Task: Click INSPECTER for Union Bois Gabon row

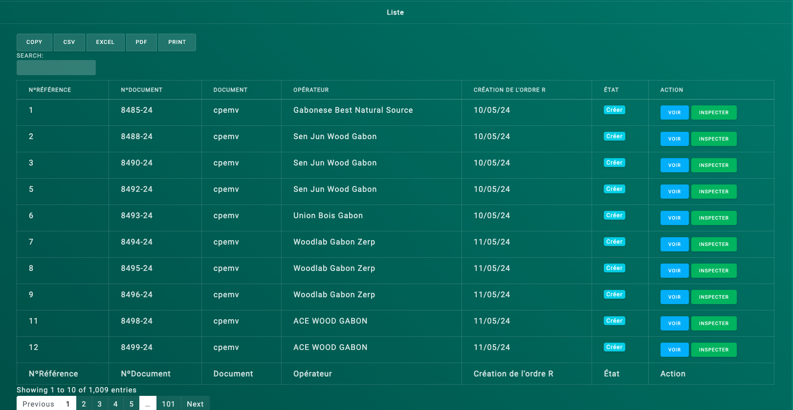Action: (714, 218)
